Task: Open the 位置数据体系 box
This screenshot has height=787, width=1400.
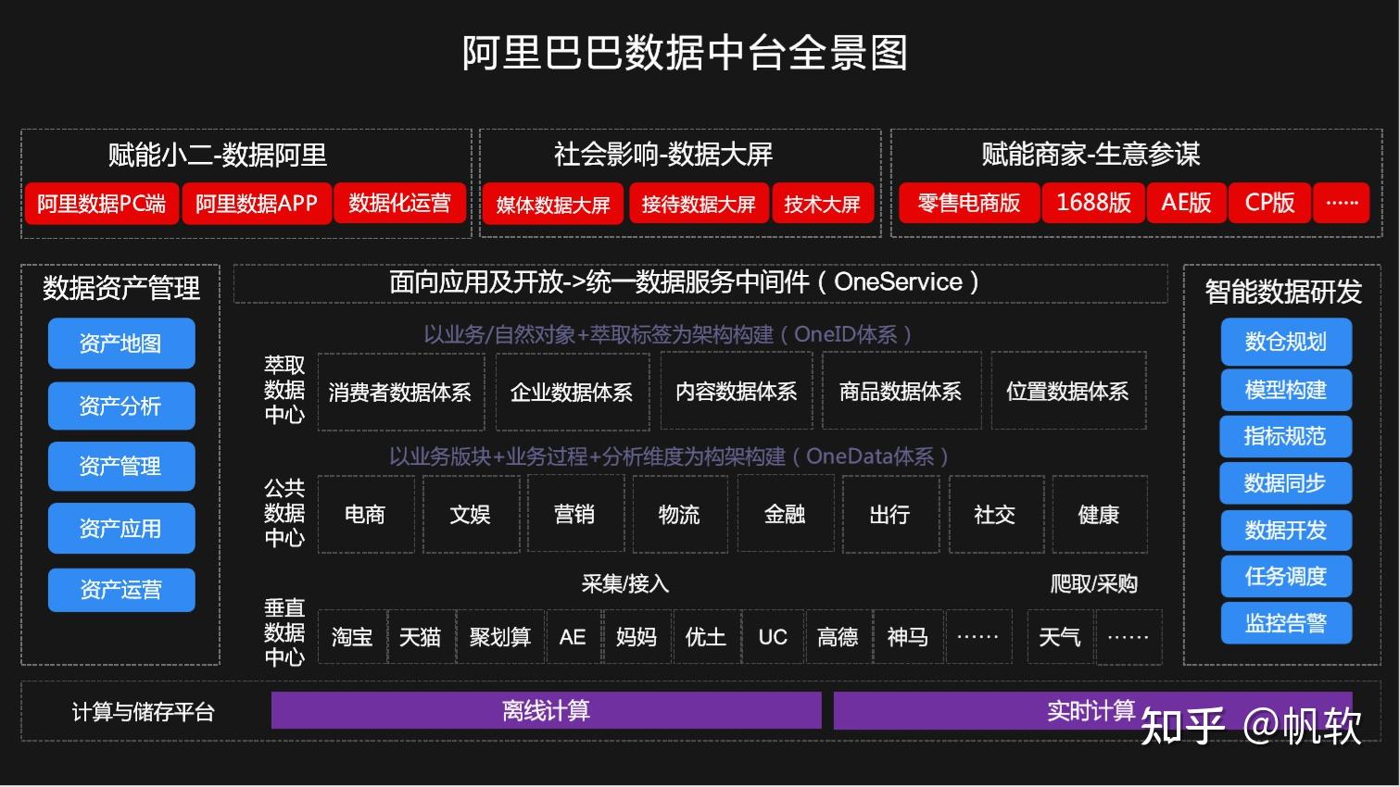Action: coord(1068,392)
